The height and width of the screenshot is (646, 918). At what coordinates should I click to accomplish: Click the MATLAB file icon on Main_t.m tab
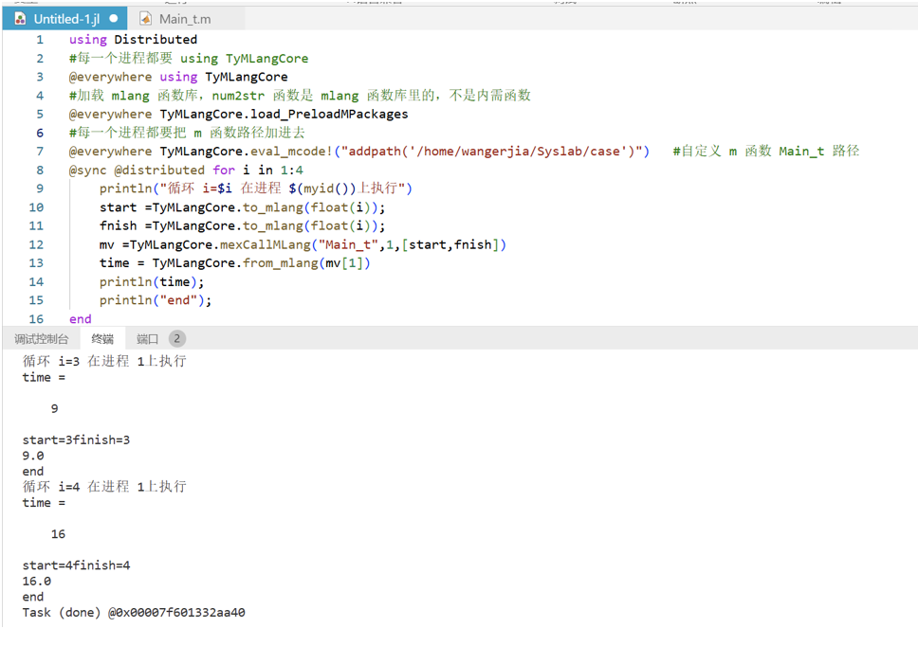click(146, 19)
